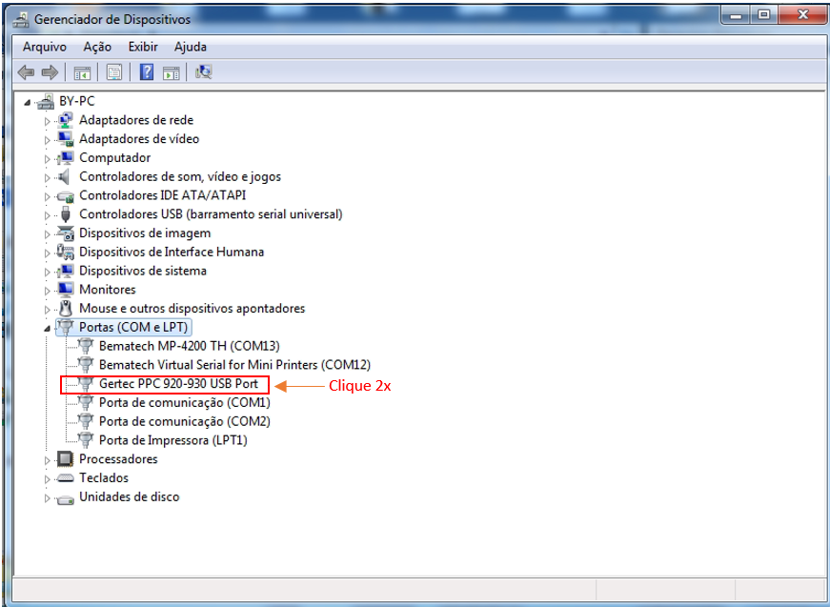Open the Exibir menu
Image resolution: width=830 pixels, height=607 pixels.
(143, 47)
